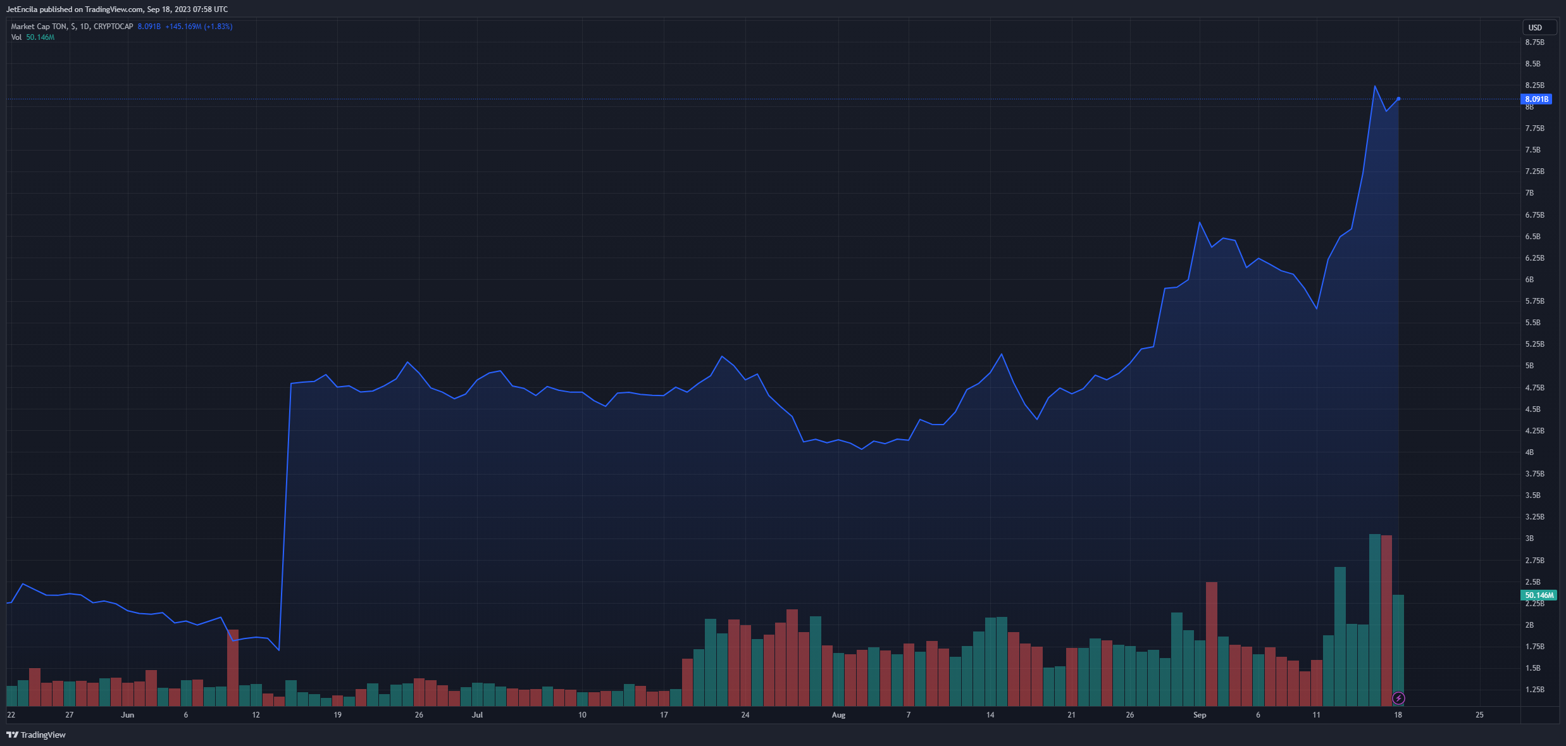The height and width of the screenshot is (746, 1566).
Task: Click the 1.5B price axis label
Action: pos(1533,668)
